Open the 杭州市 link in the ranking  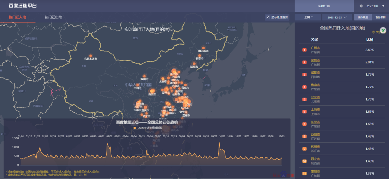[315, 147]
